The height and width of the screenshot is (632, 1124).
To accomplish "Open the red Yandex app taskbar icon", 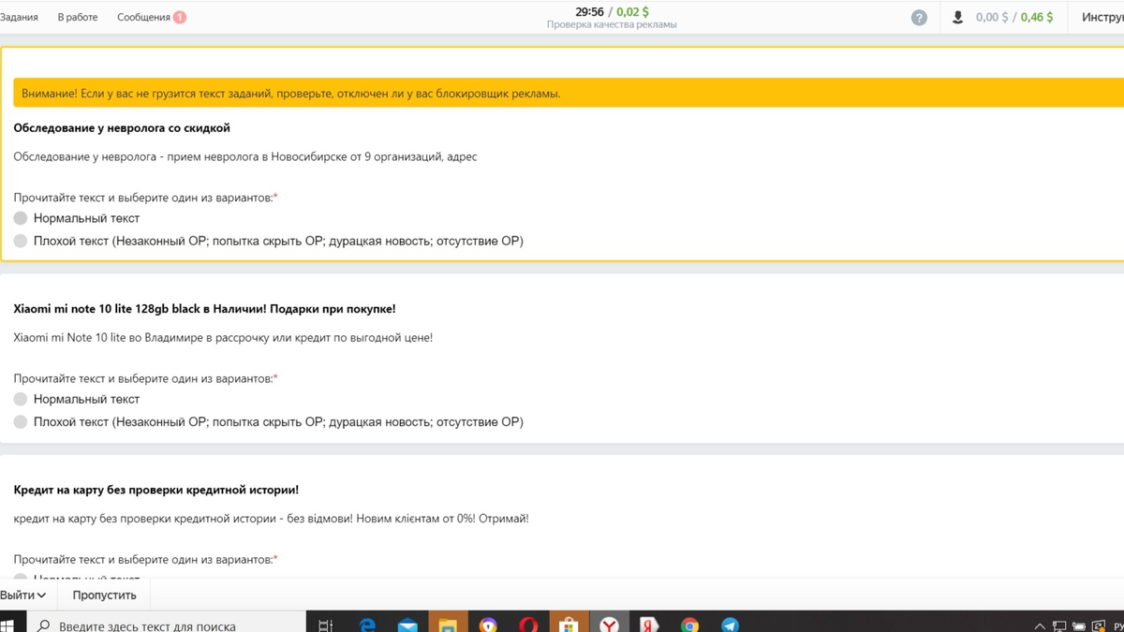I will click(649, 625).
